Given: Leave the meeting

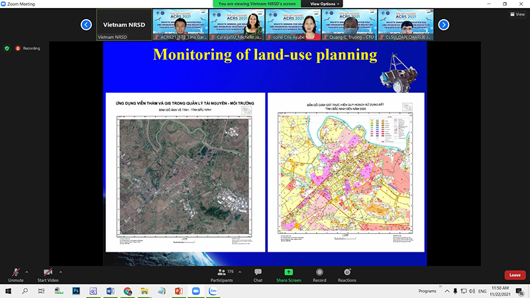Looking at the screenshot, I should [515, 275].
